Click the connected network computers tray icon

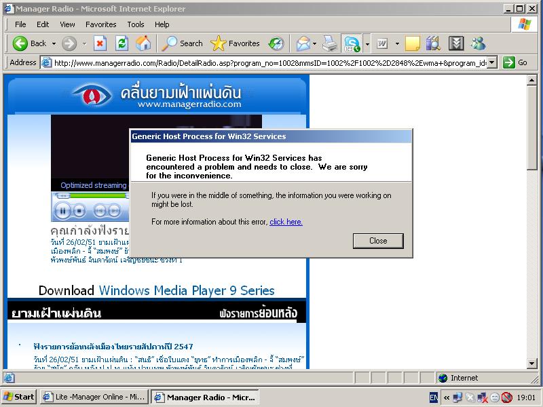click(457, 398)
